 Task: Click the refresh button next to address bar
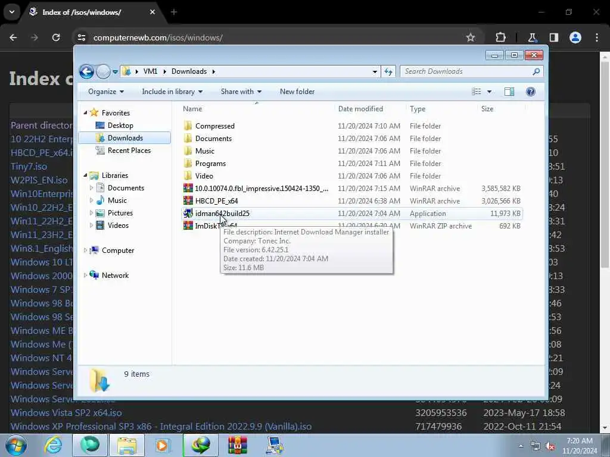(388, 71)
